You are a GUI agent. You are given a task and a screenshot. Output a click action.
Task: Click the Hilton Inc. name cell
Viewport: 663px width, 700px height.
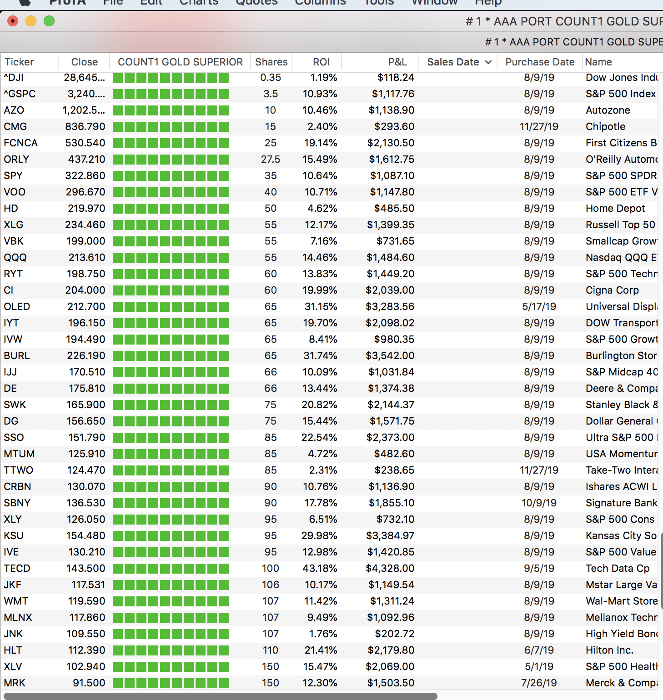(609, 650)
